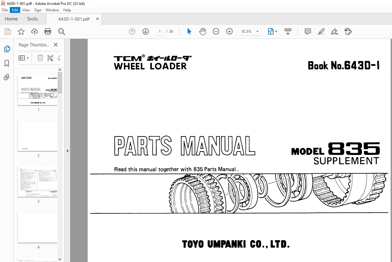Open the Sign menu
This screenshot has height=262, width=392.
pos(38,10)
